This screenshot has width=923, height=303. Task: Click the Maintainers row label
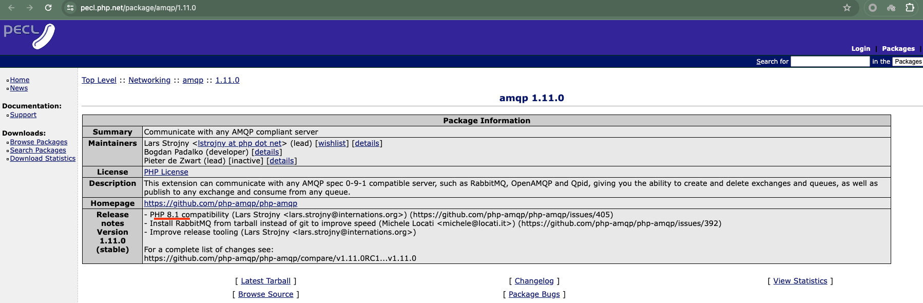112,143
